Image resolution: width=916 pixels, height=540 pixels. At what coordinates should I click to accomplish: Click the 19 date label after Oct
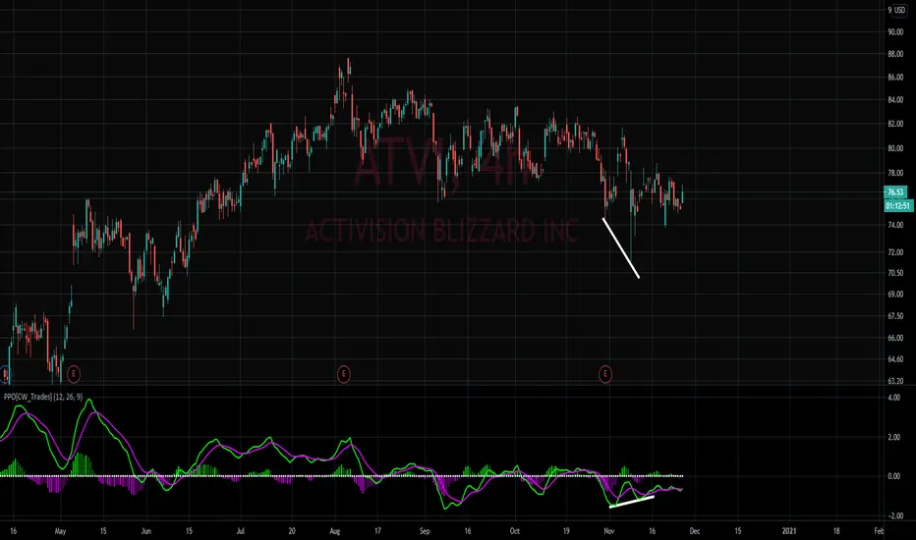click(566, 531)
